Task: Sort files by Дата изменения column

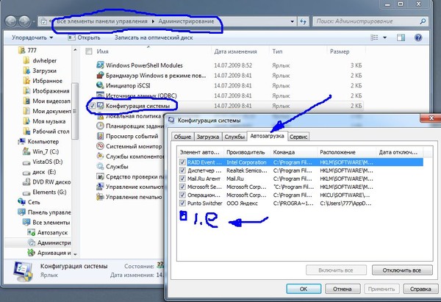Action: pyautogui.click(x=240, y=51)
